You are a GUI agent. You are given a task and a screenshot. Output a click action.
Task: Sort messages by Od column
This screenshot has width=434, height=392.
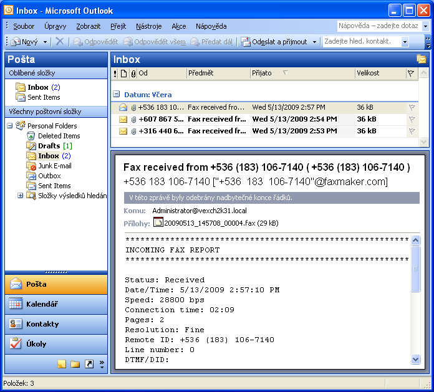click(x=162, y=74)
